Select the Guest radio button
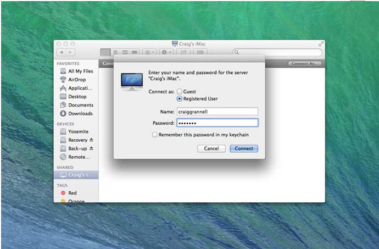 click(x=179, y=91)
